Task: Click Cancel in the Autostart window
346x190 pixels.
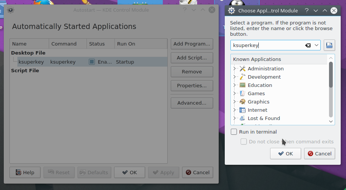Action: pos(198,172)
